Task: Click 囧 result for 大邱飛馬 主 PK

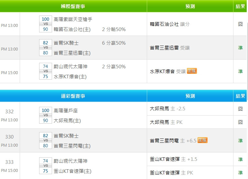Action: click(240, 122)
